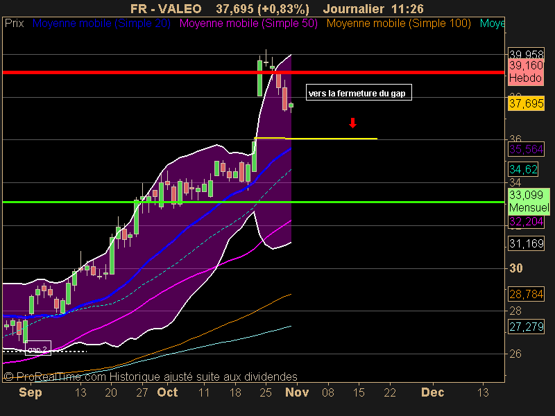Click the "27" date label on the time axis
Viewport: 555px width, 416px height.
pos(142,392)
